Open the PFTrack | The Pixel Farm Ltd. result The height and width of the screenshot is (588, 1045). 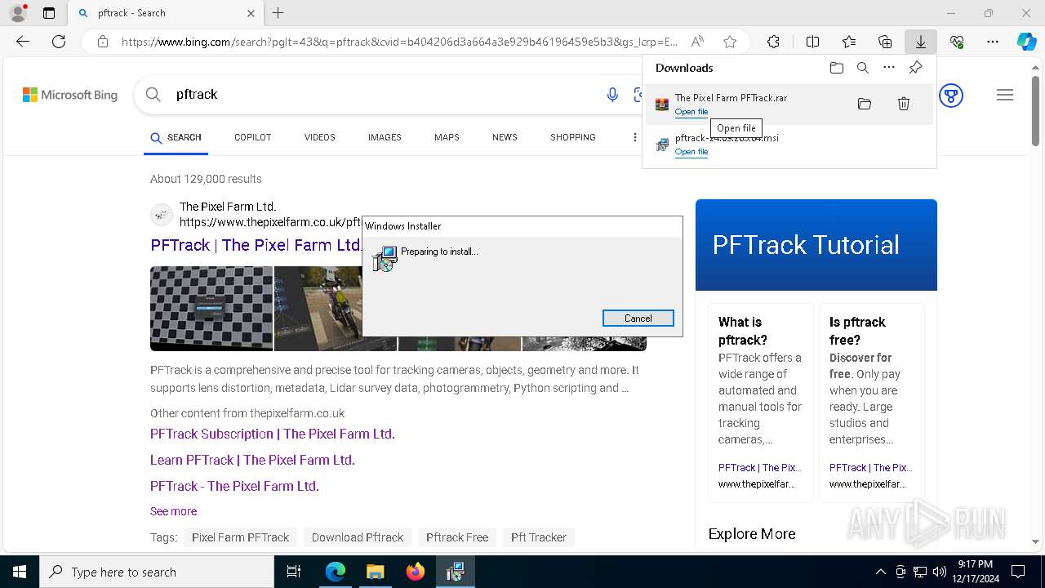(256, 245)
